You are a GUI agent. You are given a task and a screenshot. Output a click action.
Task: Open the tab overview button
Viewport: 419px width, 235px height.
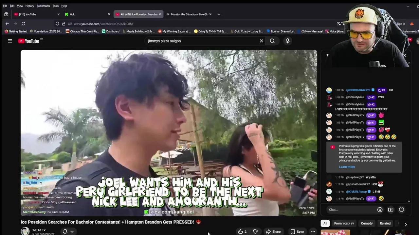(6, 14)
